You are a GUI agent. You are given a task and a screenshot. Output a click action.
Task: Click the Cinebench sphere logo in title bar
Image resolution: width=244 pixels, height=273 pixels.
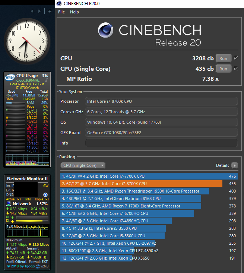point(59,3)
